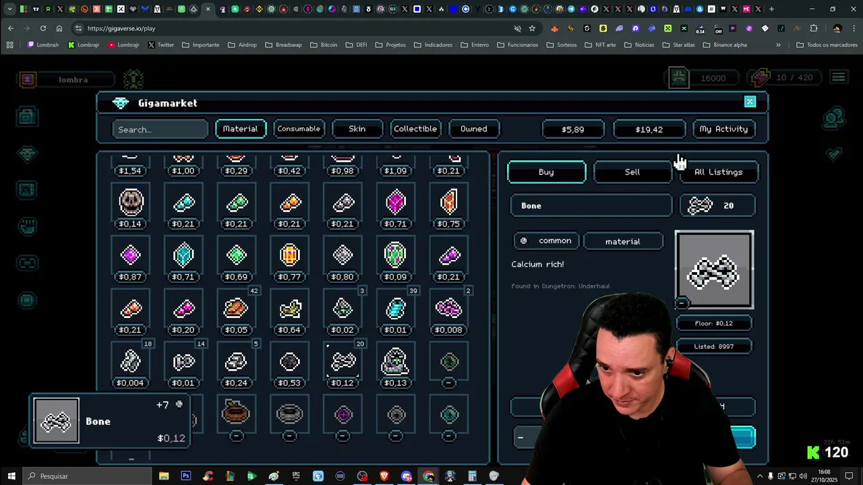
Task: Click the Bone owned count 20
Action: pyautogui.click(x=717, y=205)
